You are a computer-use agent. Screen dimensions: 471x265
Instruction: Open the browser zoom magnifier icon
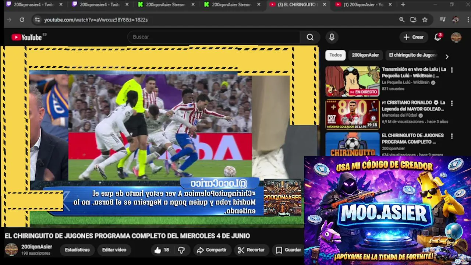tap(402, 20)
